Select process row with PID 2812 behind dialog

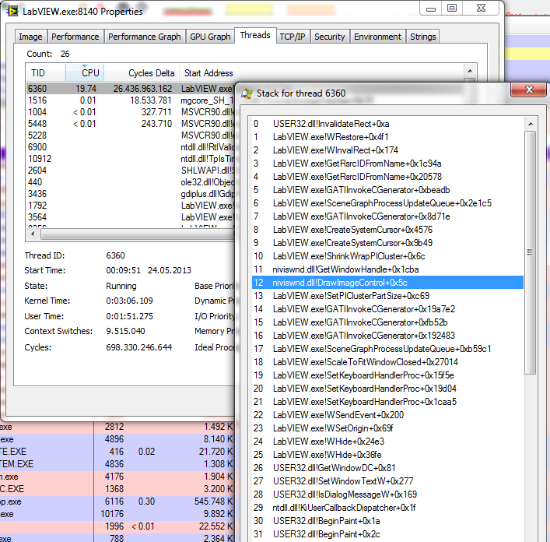[x=117, y=427]
